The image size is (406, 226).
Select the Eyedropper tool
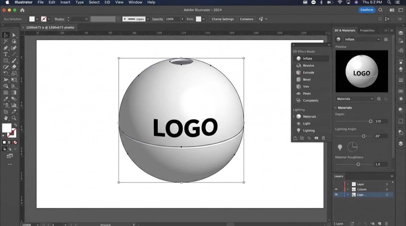click(x=6, y=99)
